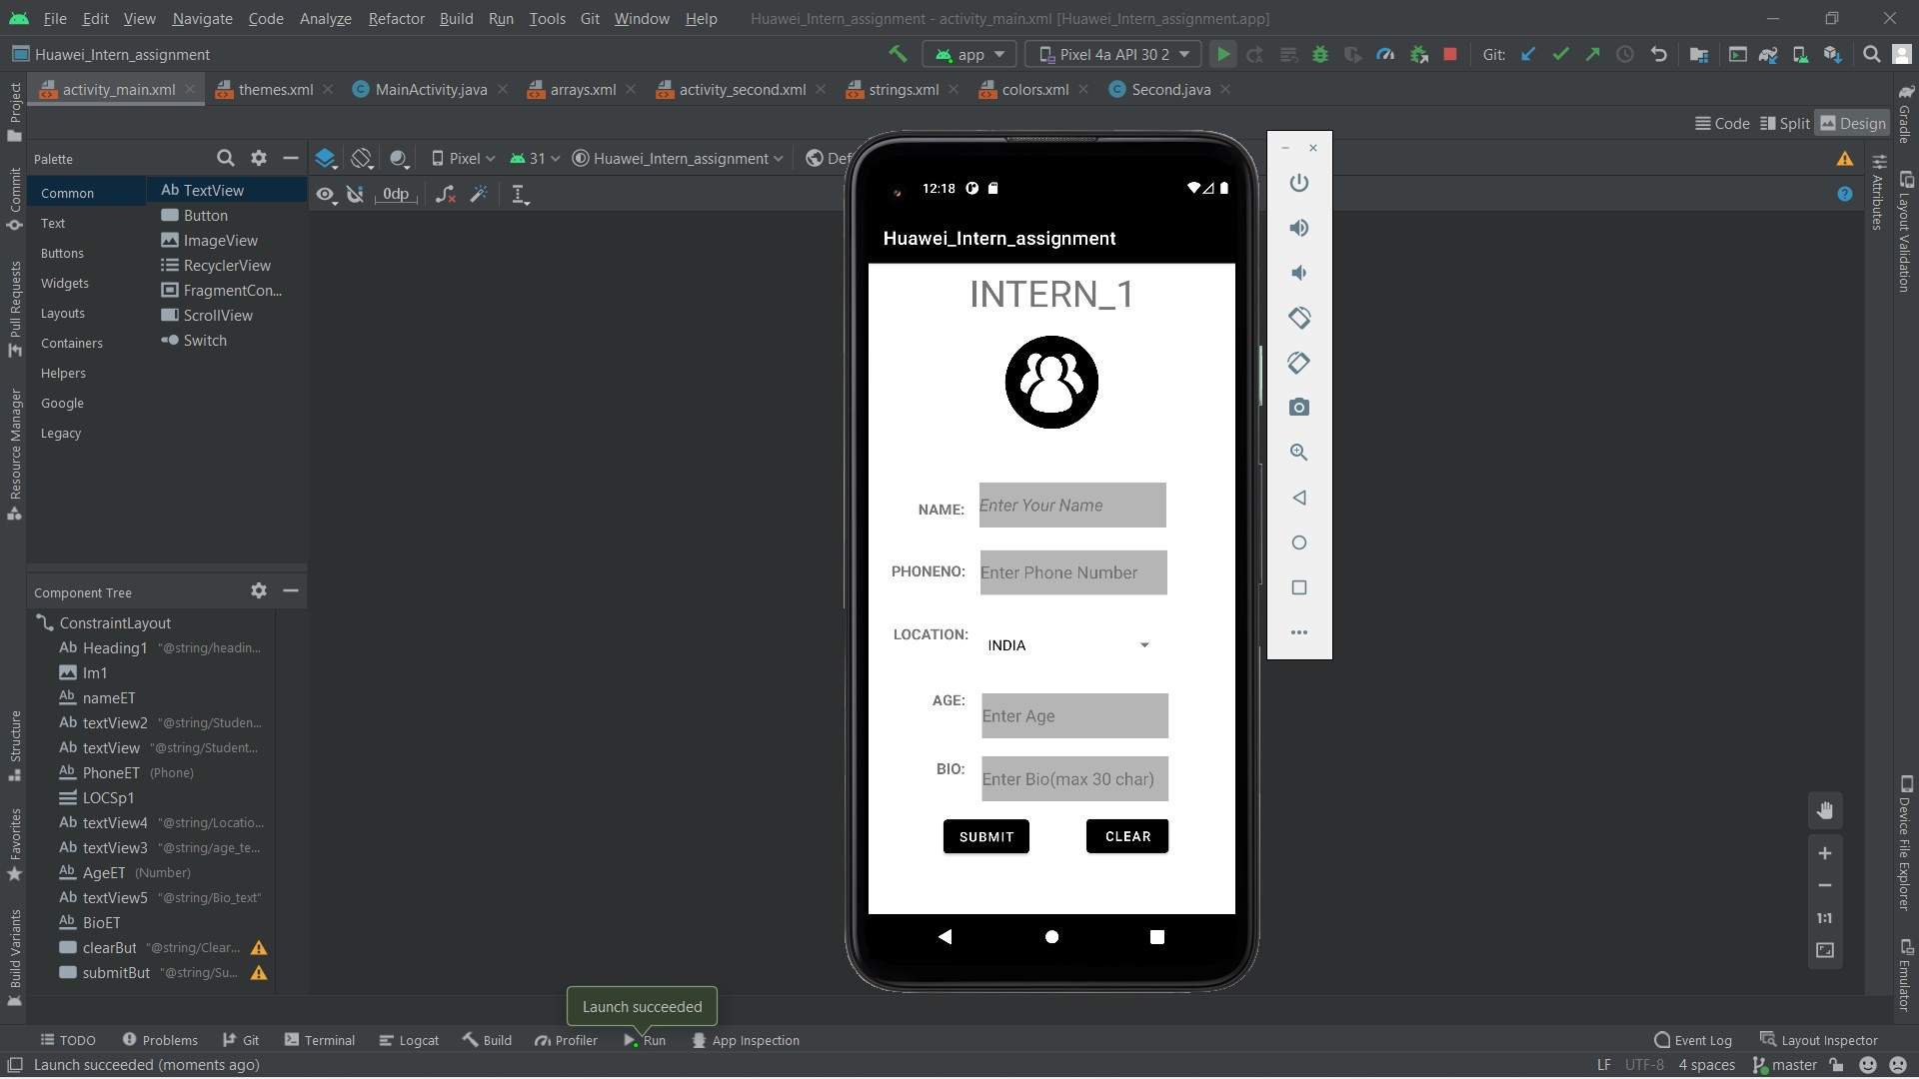Click the Git update project arrow icon
The image size is (1919, 1079).
(1528, 55)
